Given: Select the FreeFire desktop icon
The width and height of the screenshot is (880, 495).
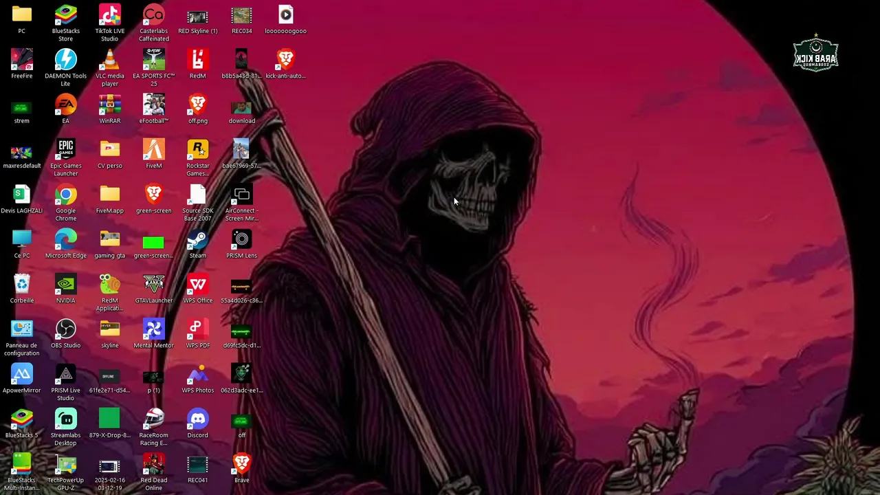Looking at the screenshot, I should (x=21, y=60).
